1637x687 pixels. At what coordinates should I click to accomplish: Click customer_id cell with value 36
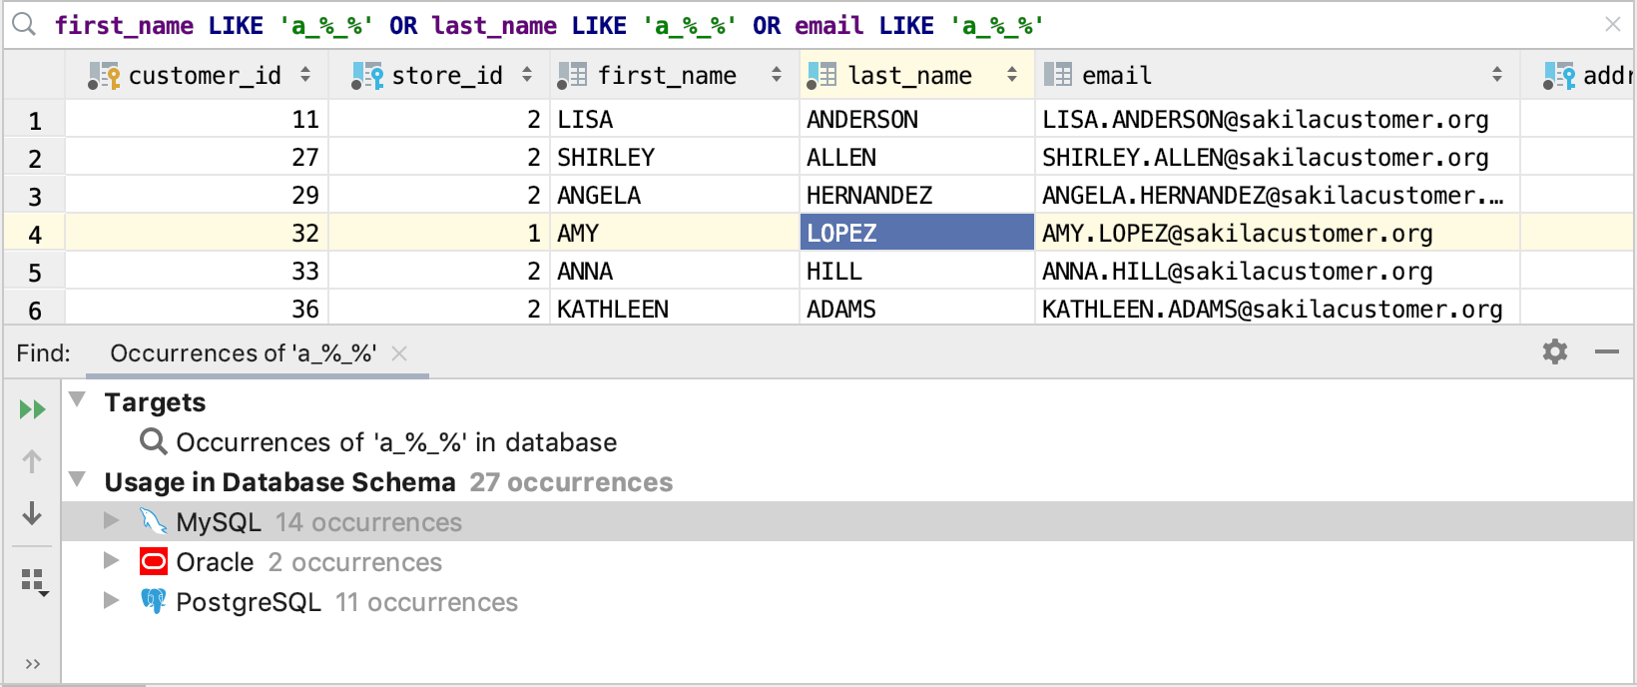198,308
